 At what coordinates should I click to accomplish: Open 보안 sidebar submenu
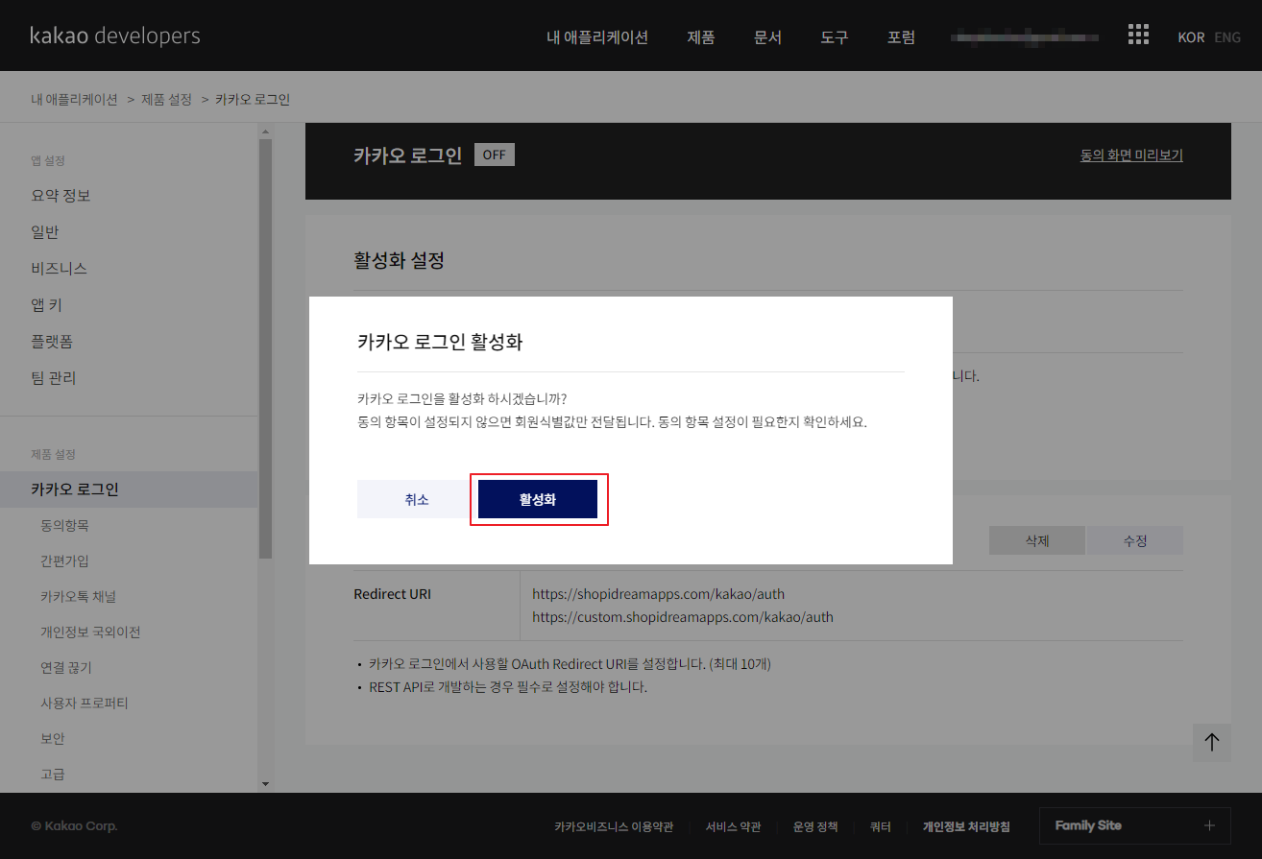pos(53,739)
